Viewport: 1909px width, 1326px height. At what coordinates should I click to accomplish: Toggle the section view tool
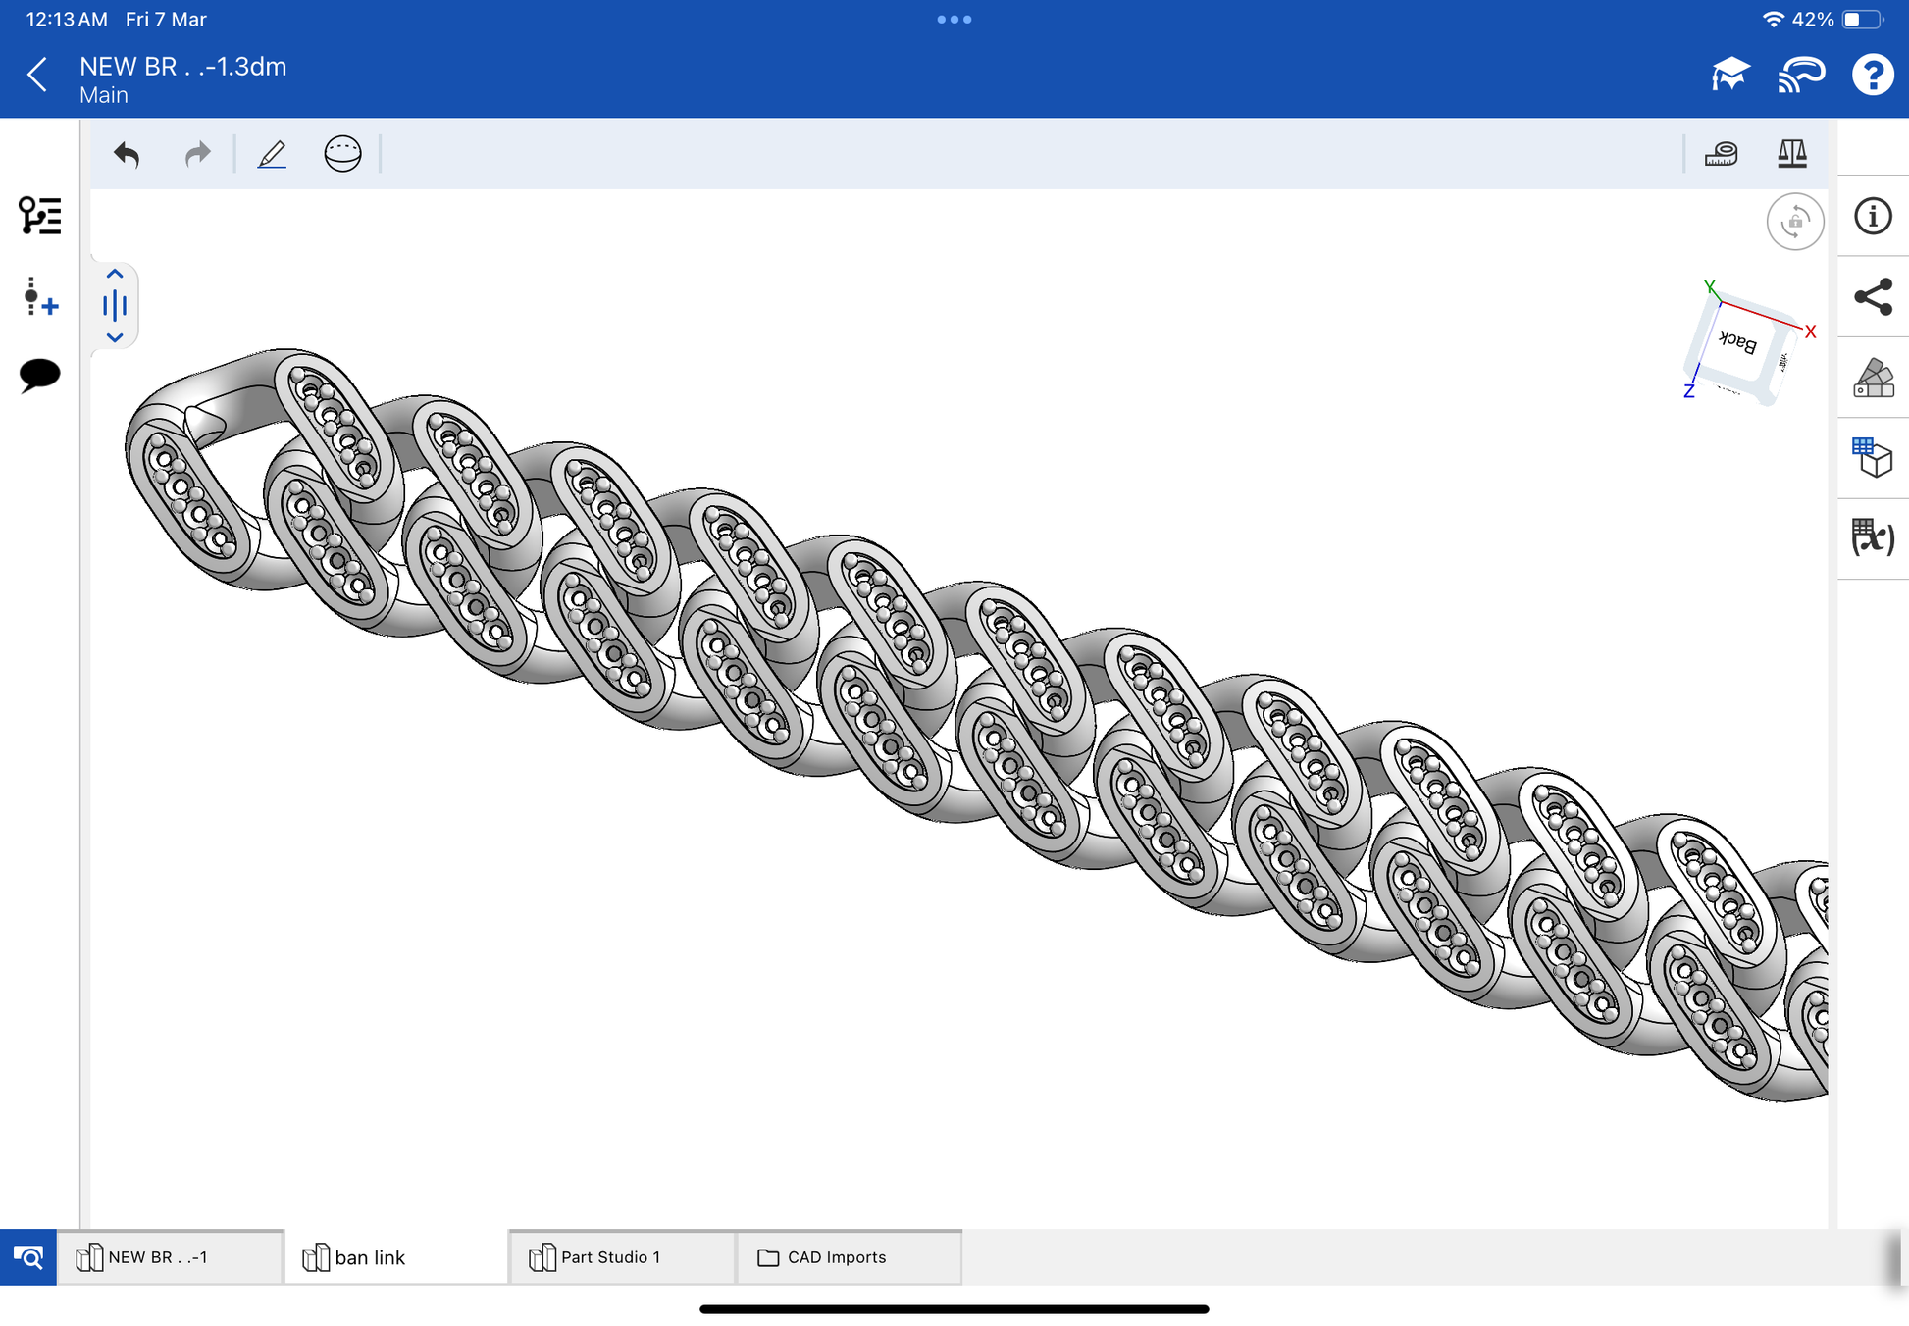point(342,154)
